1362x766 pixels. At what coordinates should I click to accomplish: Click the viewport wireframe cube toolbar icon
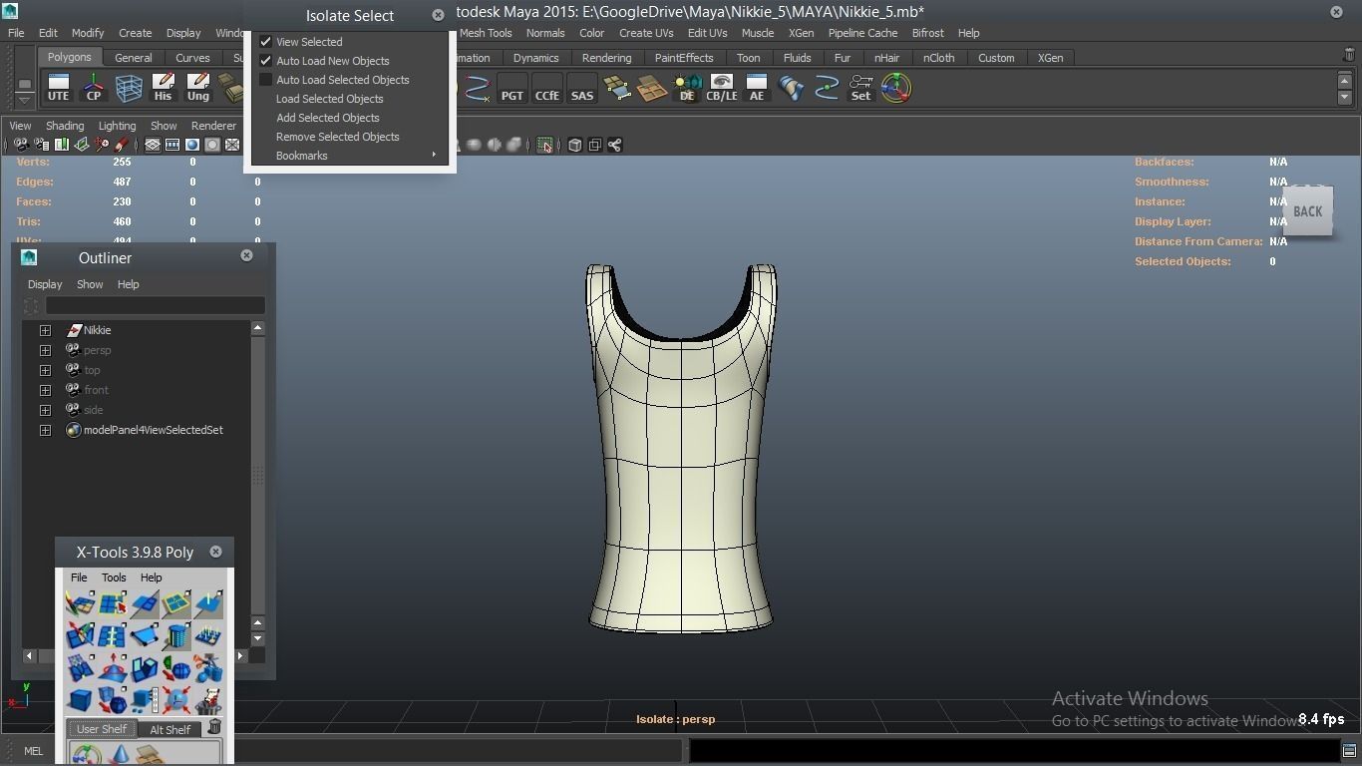pos(575,146)
